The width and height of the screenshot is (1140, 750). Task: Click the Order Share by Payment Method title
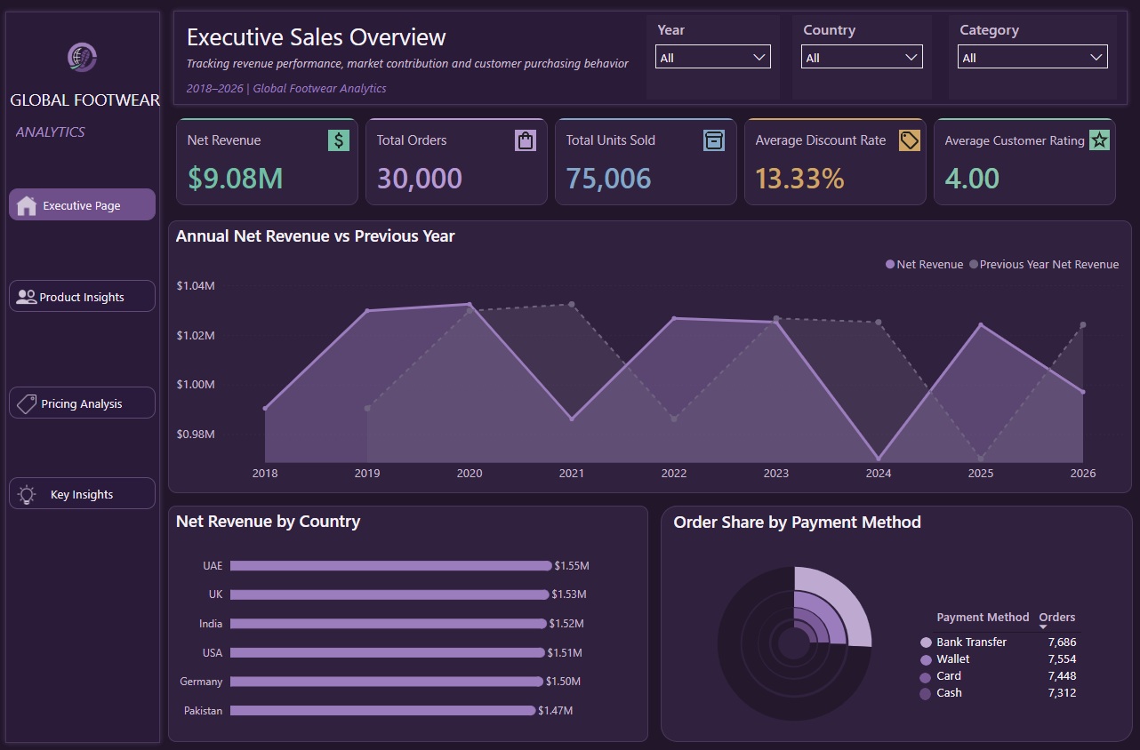797,523
